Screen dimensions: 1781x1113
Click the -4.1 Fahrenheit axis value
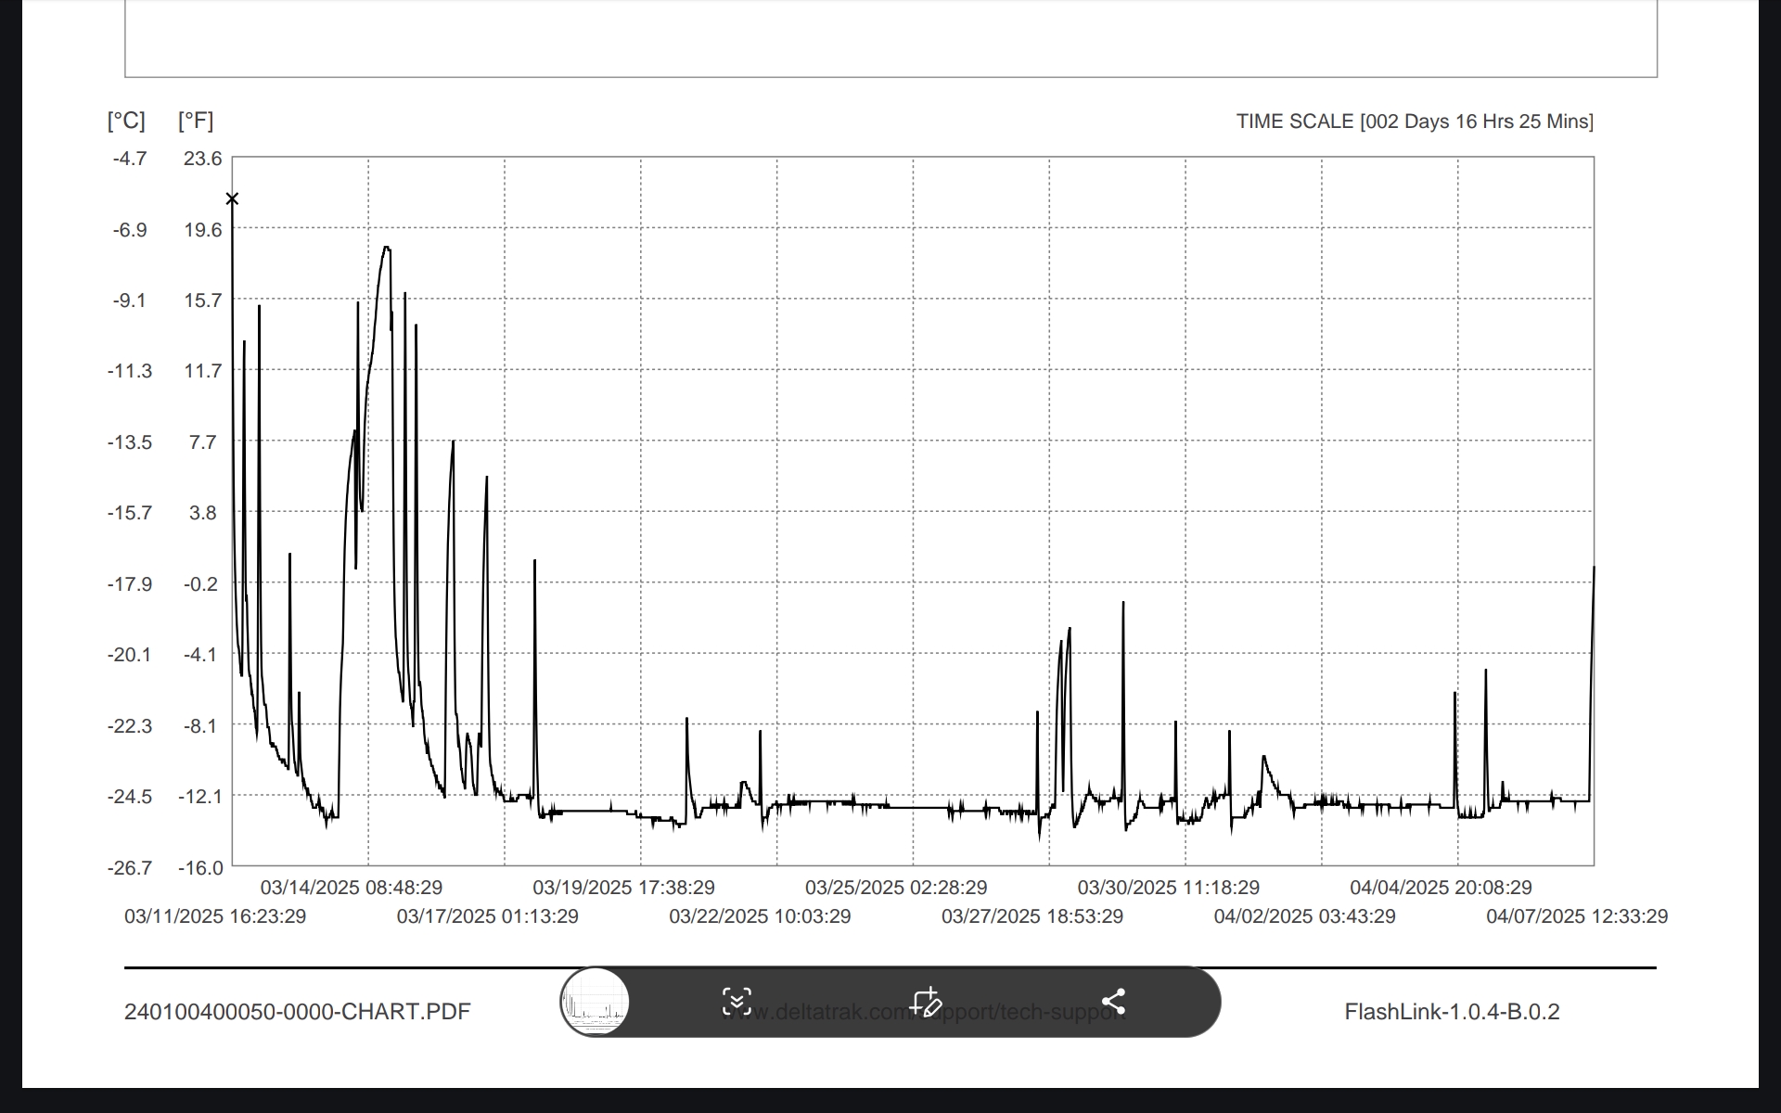pos(200,655)
